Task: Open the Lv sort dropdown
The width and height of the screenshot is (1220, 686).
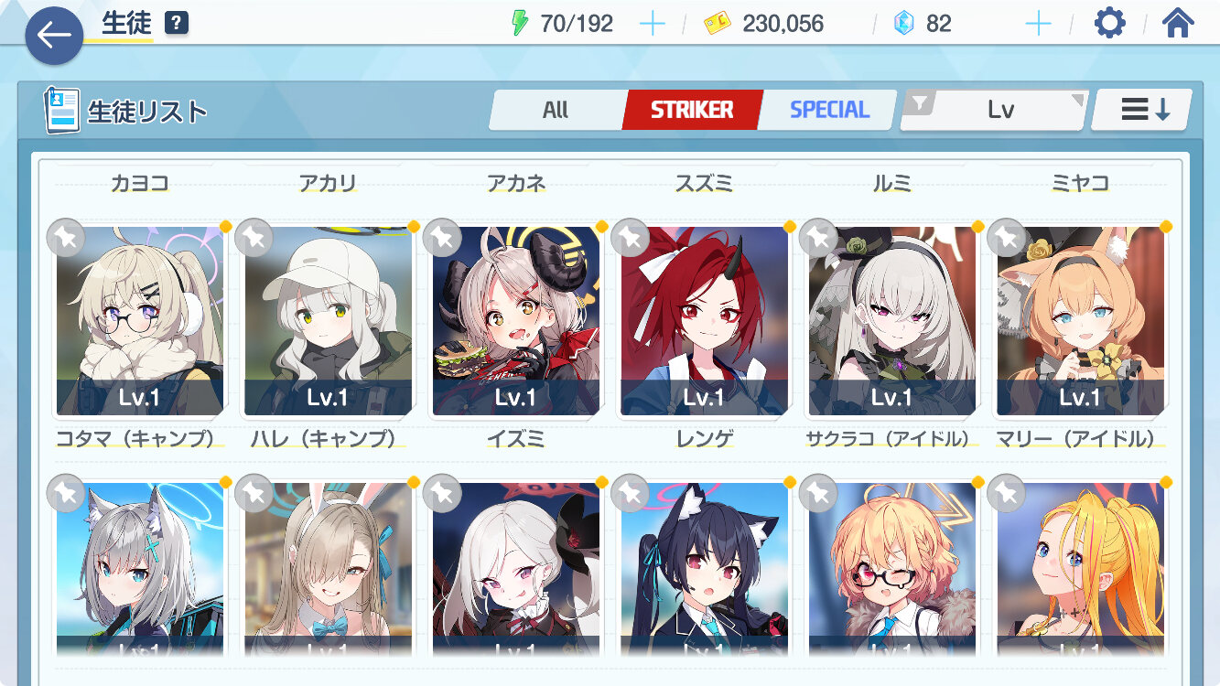Action: (993, 111)
